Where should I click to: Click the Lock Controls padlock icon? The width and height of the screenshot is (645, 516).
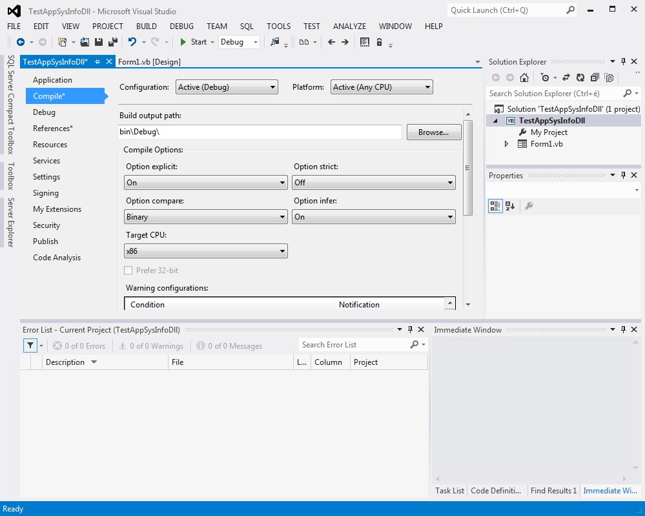[379, 42]
